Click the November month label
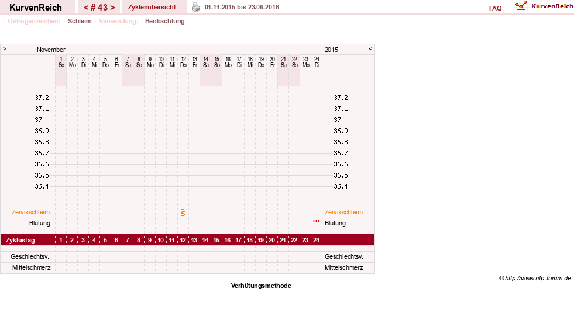Viewport: 574px width, 320px height. [51, 50]
